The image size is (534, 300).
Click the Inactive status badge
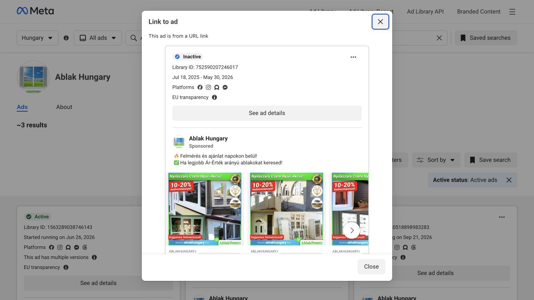coord(188,57)
